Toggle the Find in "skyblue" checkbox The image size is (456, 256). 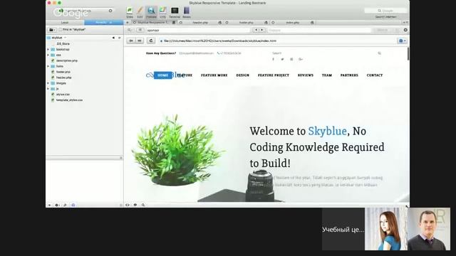(x=60, y=30)
